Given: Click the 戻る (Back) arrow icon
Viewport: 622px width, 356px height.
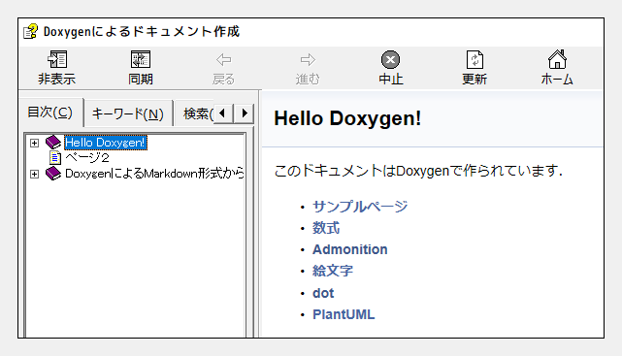Looking at the screenshot, I should pos(224,60).
